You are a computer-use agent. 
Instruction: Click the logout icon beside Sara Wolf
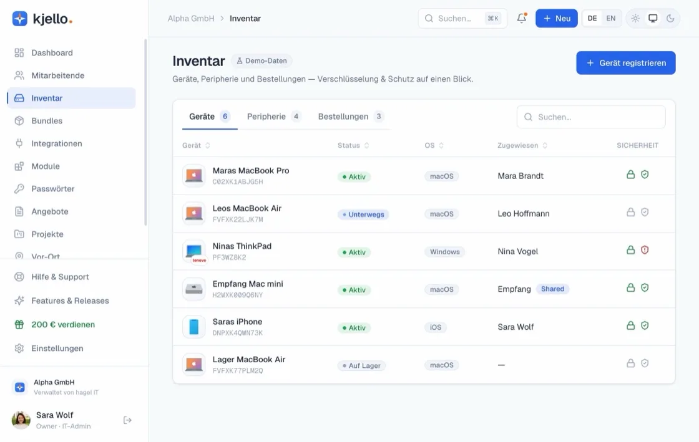pos(127,420)
